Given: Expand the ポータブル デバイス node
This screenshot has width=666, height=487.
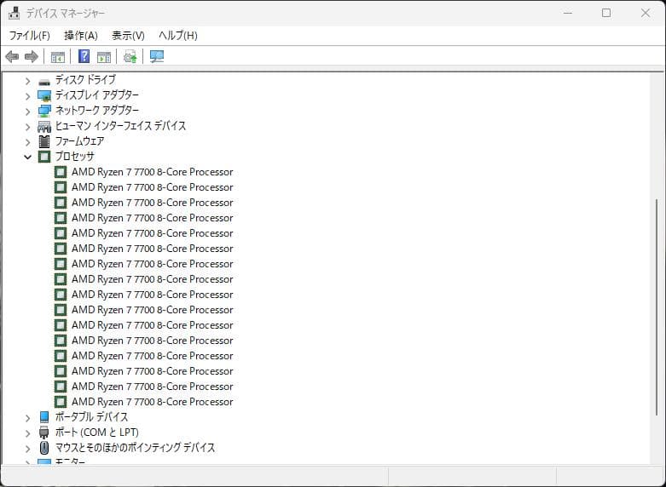Looking at the screenshot, I should (27, 418).
